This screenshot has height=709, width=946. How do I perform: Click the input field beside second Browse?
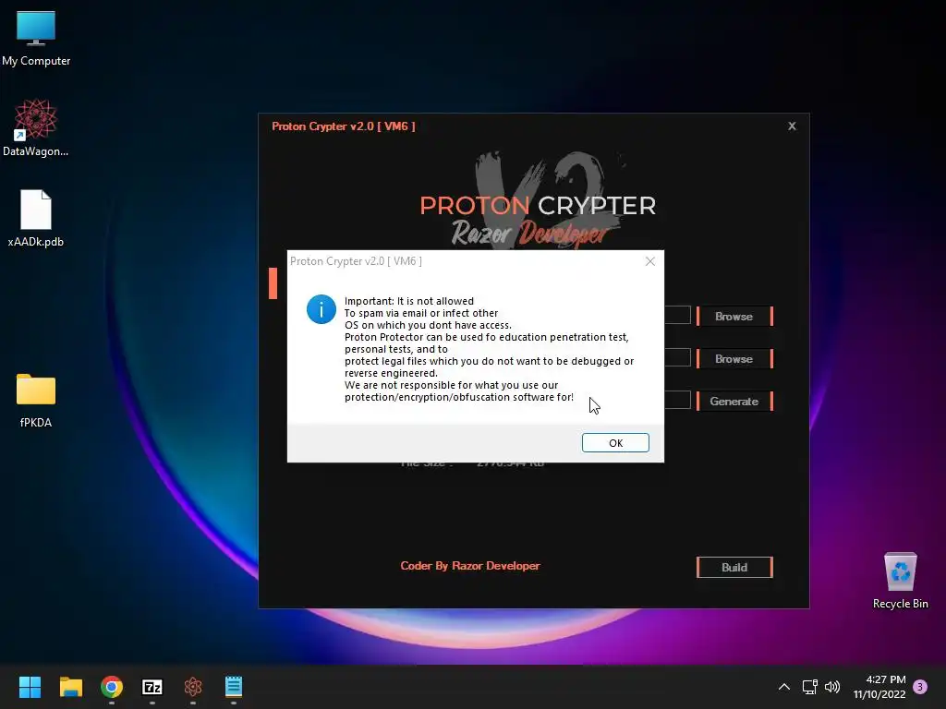click(x=677, y=357)
